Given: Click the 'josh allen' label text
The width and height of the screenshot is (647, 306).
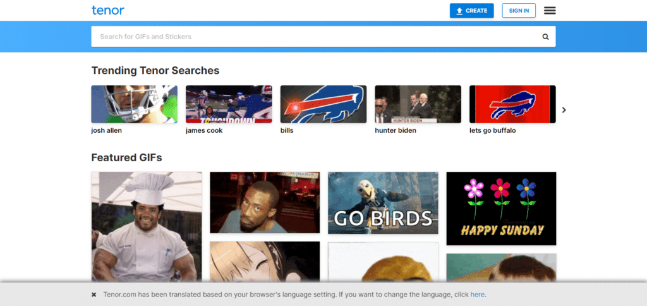Looking at the screenshot, I should coord(106,130).
